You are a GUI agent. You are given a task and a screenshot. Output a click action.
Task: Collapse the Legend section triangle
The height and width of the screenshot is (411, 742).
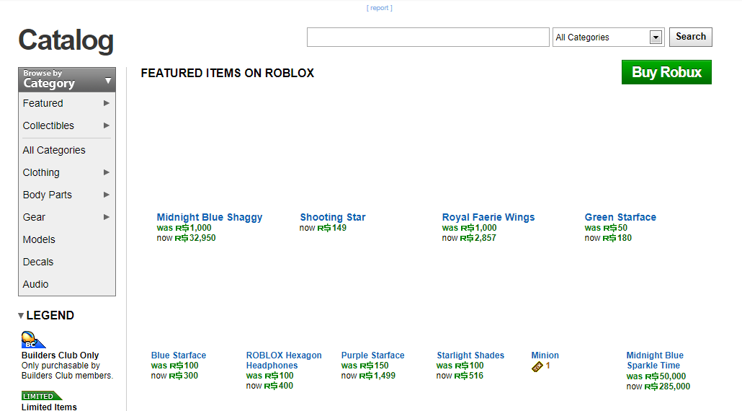[x=21, y=315]
